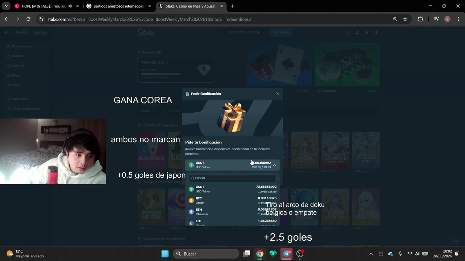Select BTC Bitcoin from currency list
Viewport: 465px width, 261px height.
point(232,200)
